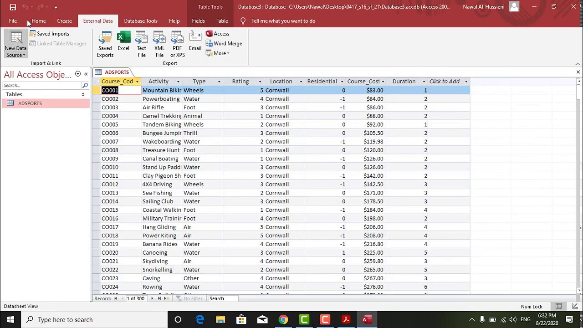Open the Fields tab

(198, 21)
